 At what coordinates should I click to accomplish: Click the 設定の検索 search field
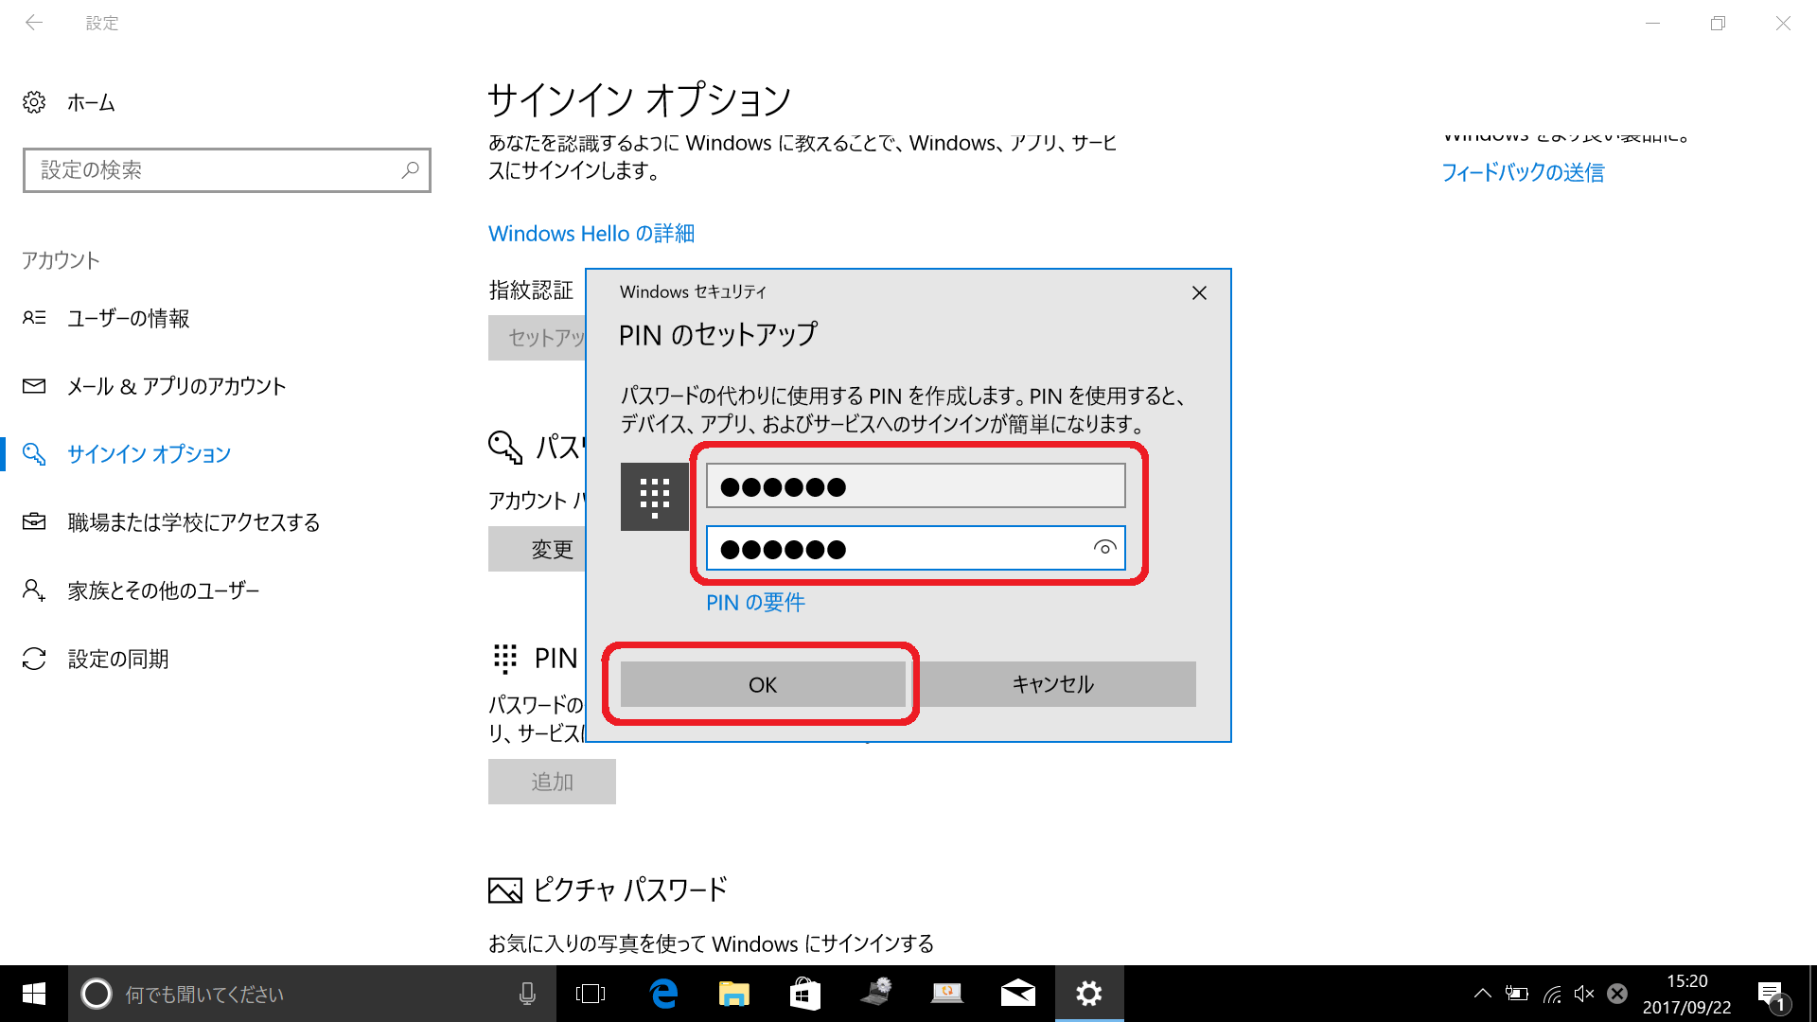pos(227,170)
